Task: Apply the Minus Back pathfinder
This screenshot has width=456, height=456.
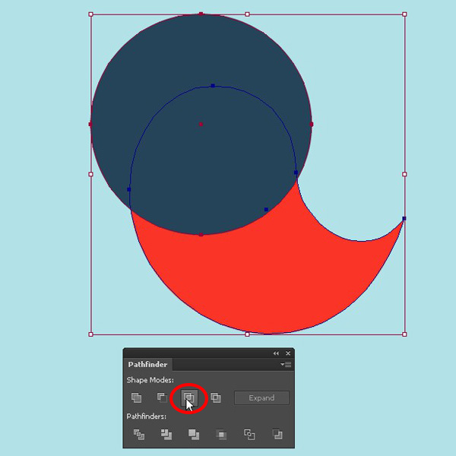Action: [x=277, y=435]
